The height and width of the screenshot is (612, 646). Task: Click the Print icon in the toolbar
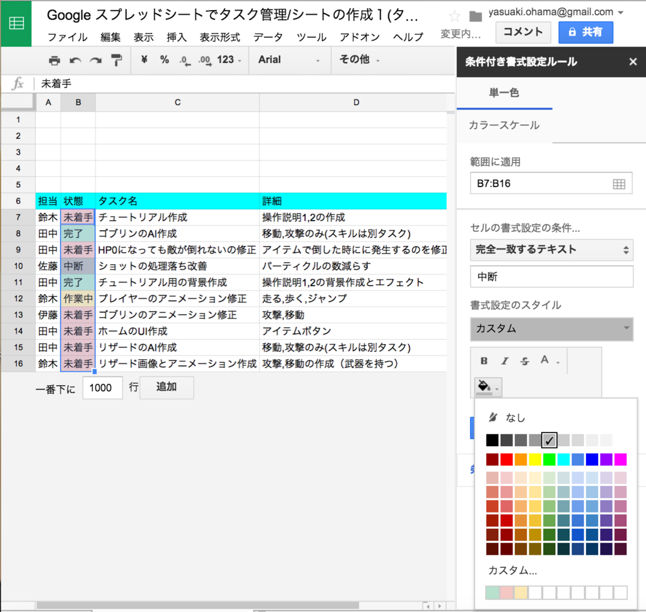pyautogui.click(x=55, y=60)
